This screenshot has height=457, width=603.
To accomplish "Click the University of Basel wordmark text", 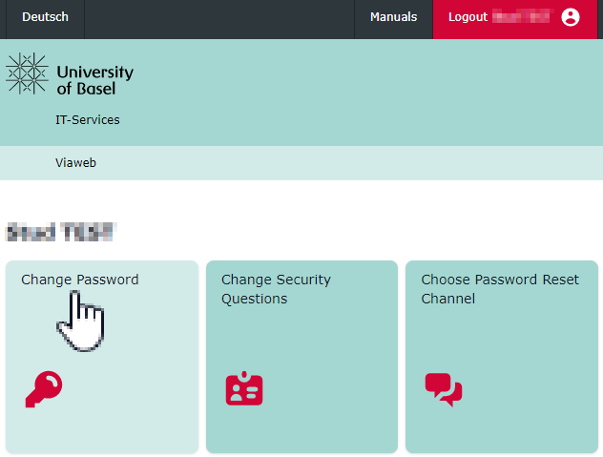I will (94, 80).
